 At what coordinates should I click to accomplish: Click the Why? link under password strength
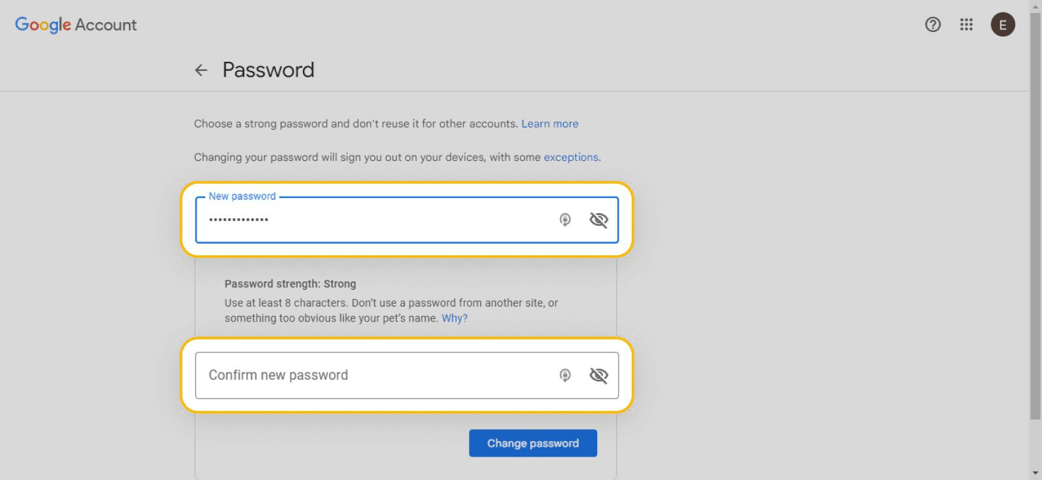pyautogui.click(x=455, y=318)
